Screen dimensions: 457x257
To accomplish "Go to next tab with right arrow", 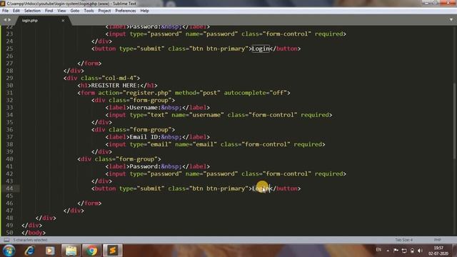I will (9, 20).
